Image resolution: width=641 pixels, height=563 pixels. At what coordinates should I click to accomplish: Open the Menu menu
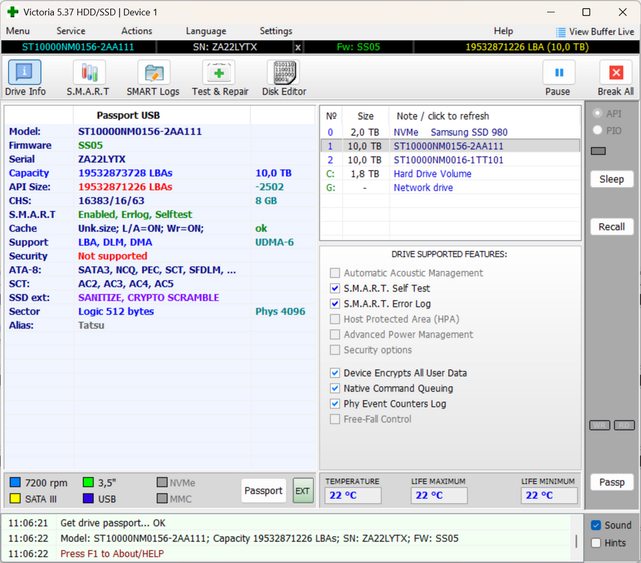click(18, 31)
